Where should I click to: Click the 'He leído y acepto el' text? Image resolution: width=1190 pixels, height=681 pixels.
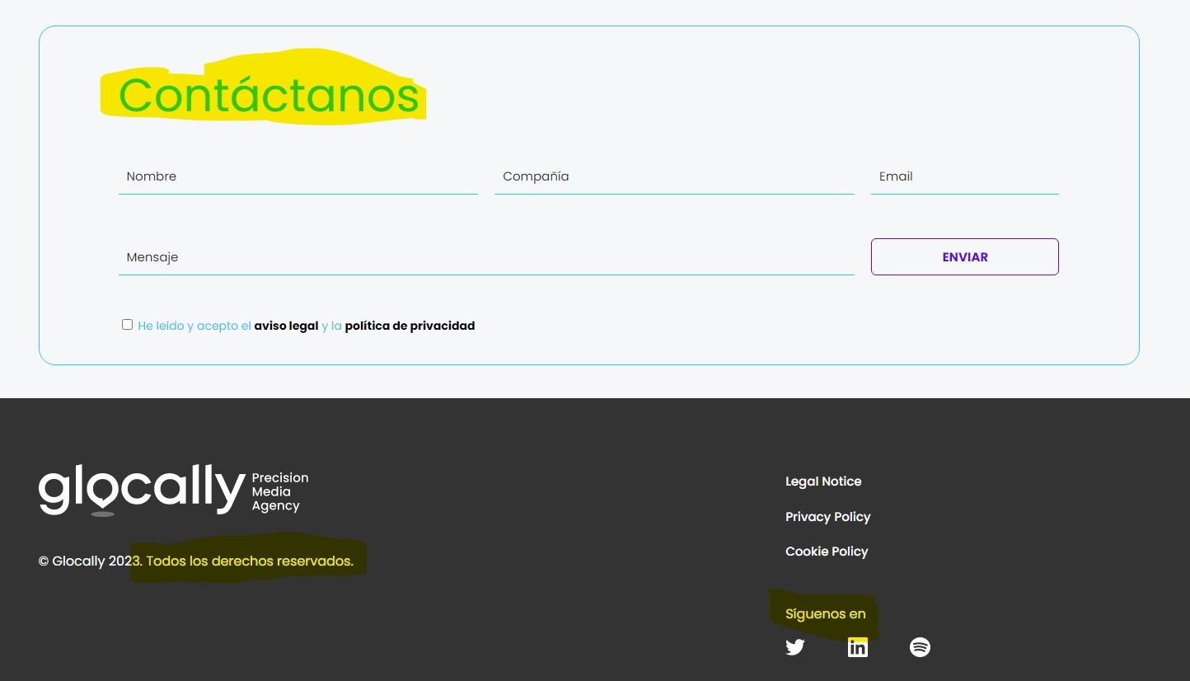[x=194, y=326]
